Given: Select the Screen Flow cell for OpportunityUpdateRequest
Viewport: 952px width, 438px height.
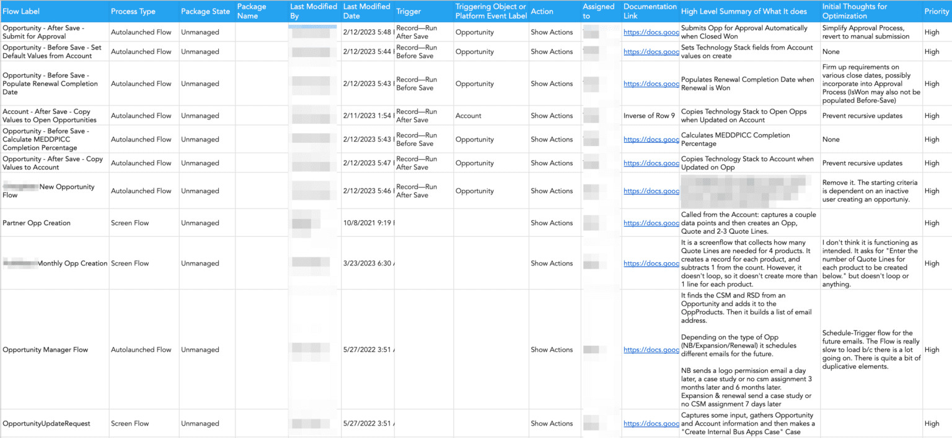Looking at the screenshot, I should [131, 423].
